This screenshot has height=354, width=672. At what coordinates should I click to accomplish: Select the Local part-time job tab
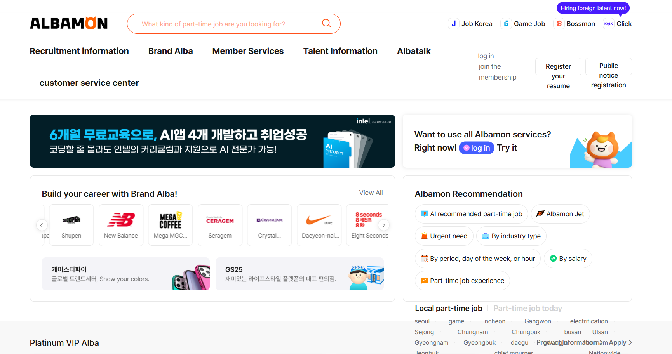[449, 308]
